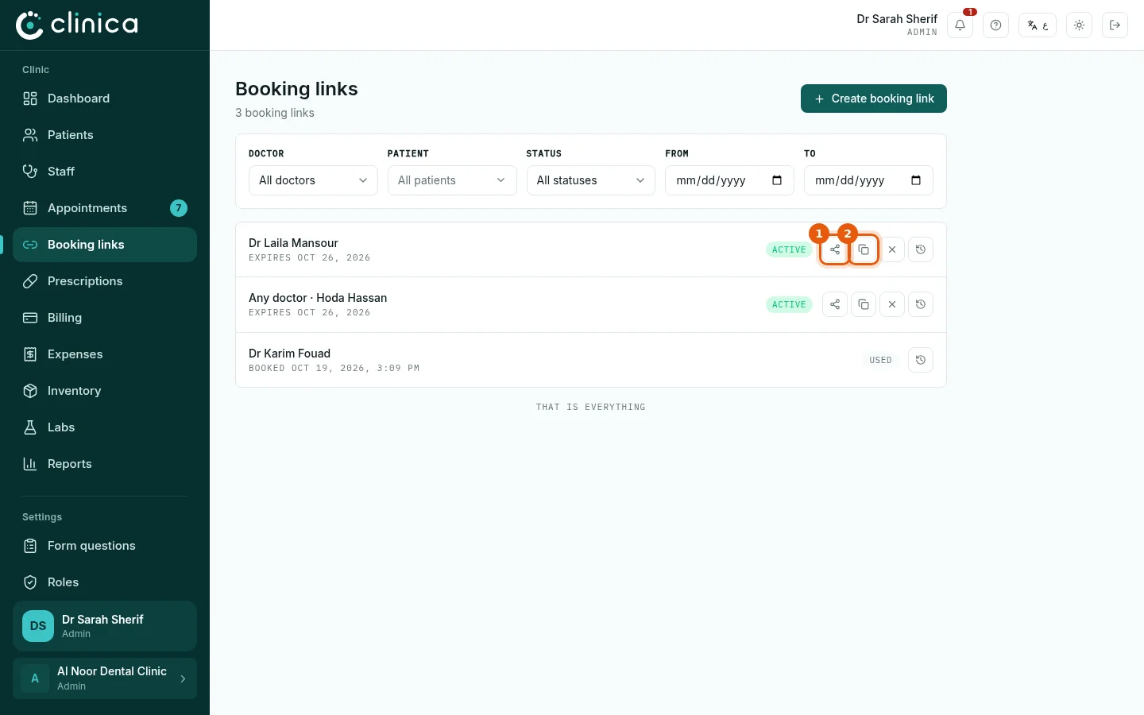Copy the Hoda Hassan booking link
1144x715 pixels.
click(864, 304)
